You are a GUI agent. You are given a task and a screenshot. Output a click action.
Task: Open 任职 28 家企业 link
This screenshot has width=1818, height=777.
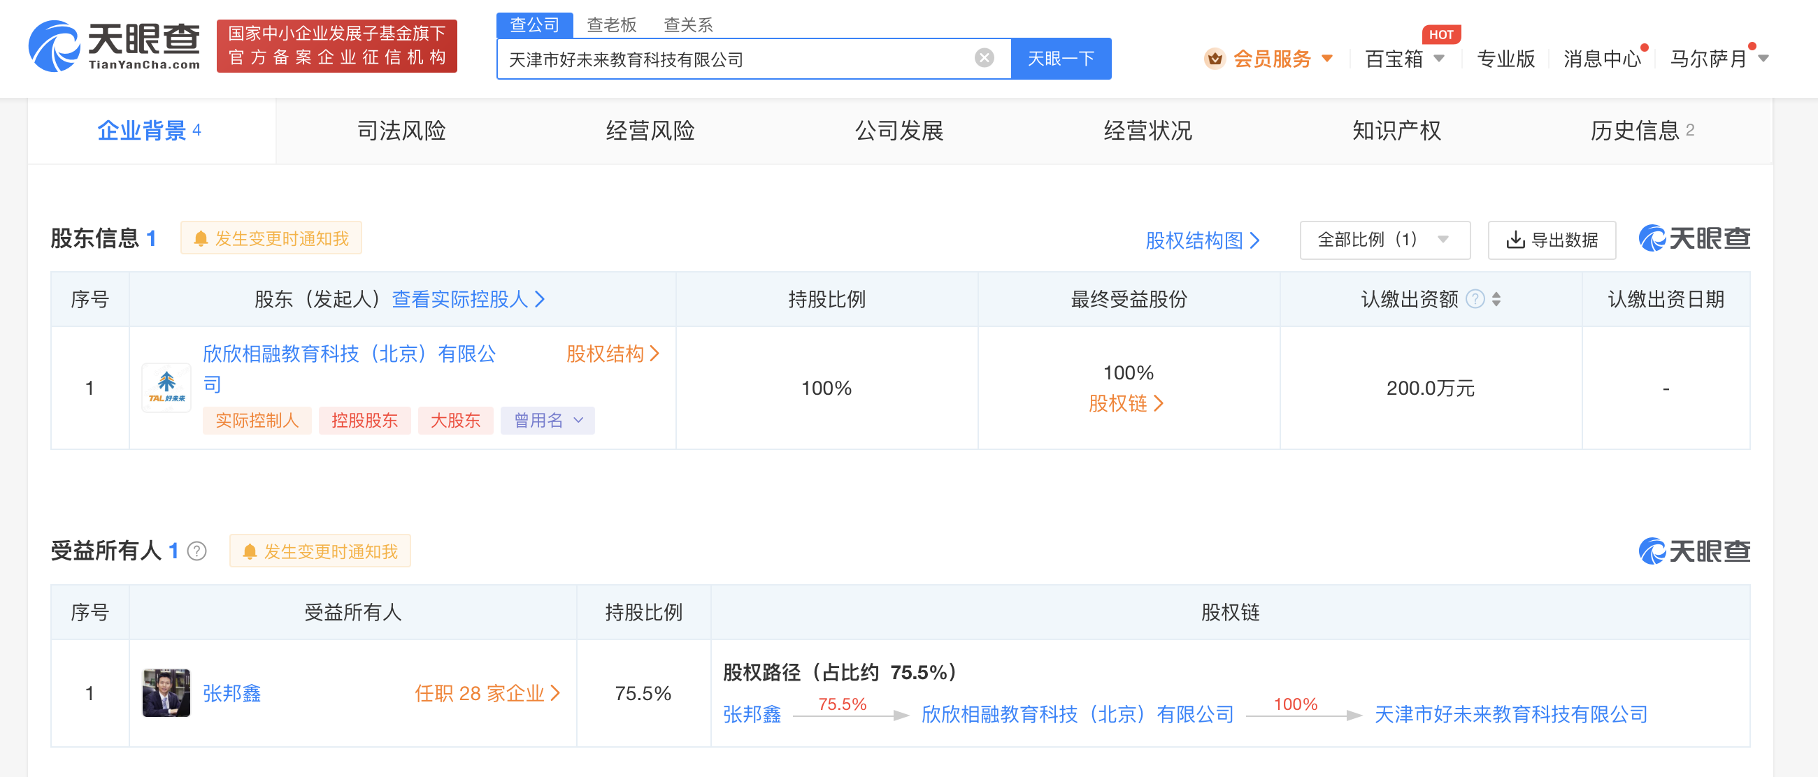487,693
